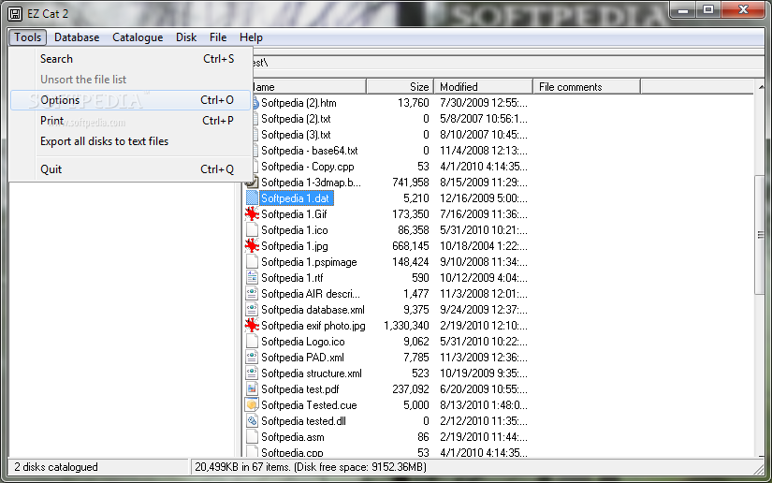Click modified date 7/30/2009 12:55
The height and width of the screenshot is (483, 772).
[484, 103]
